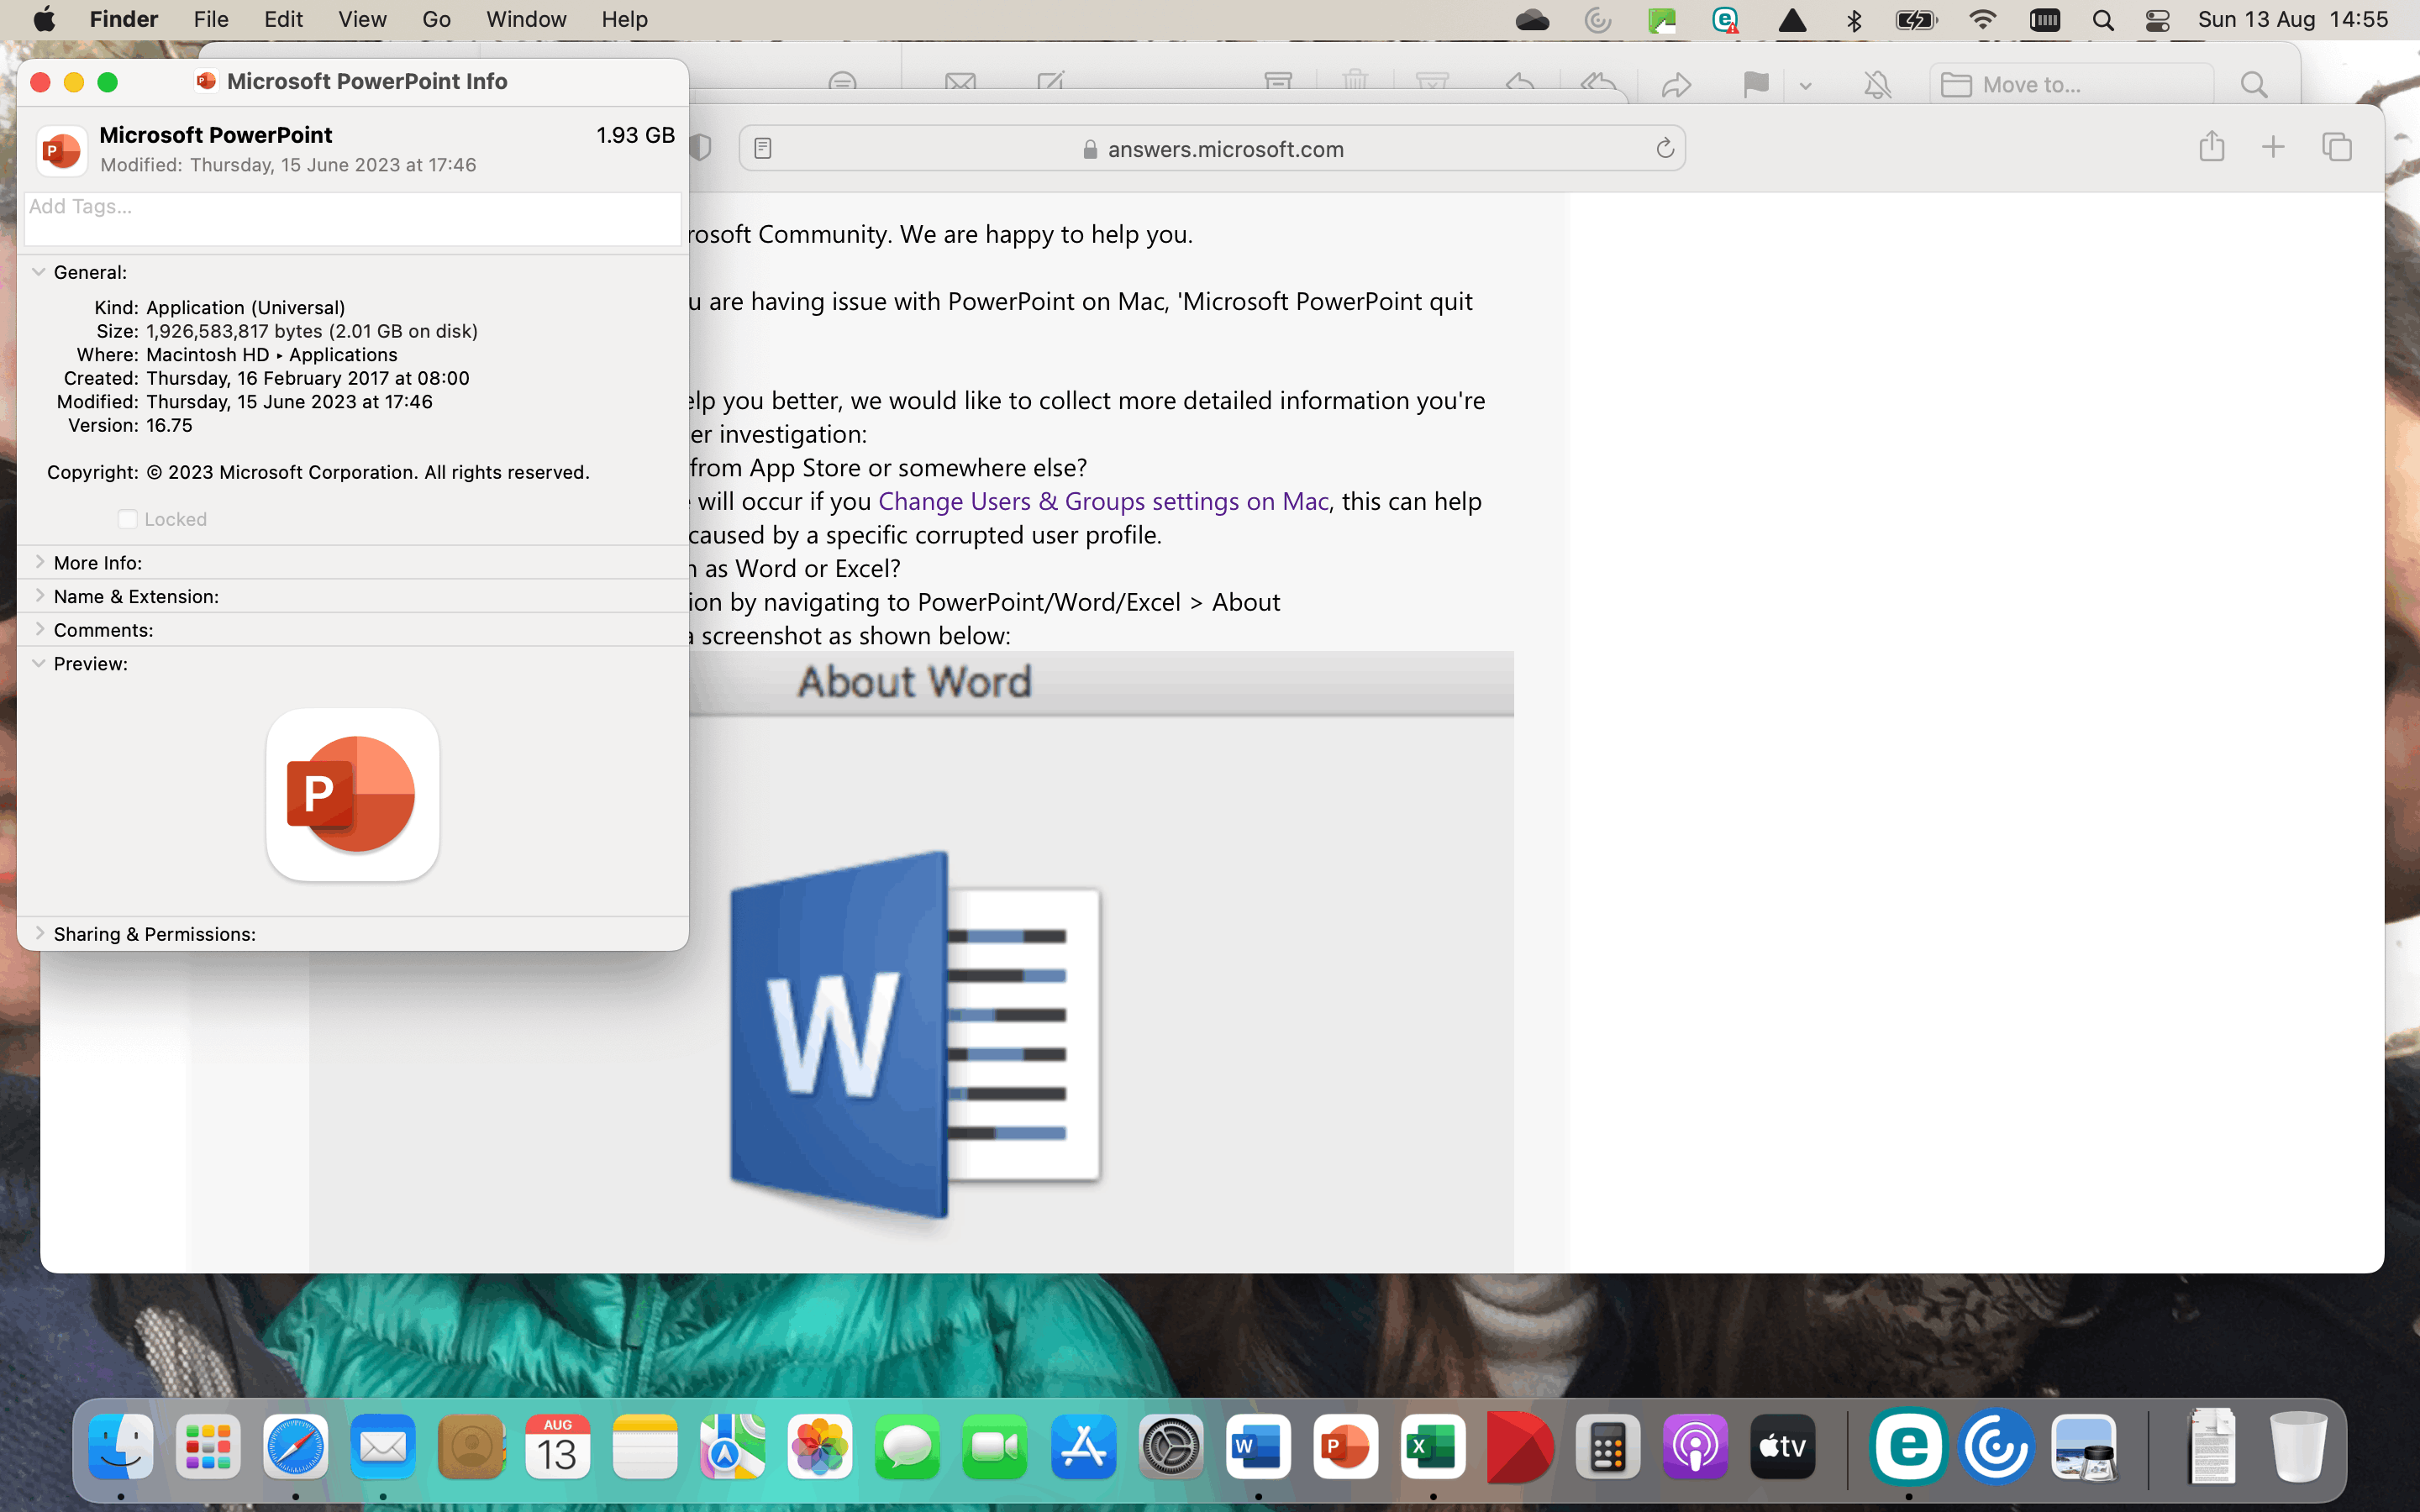The width and height of the screenshot is (2420, 1512).
Task: Open System Preferences gear in Dock
Action: tap(1170, 1446)
